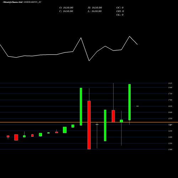The height and width of the screenshot is (178, 178).
Task: Click the small green dash candle at 1650
Action: (137, 106)
